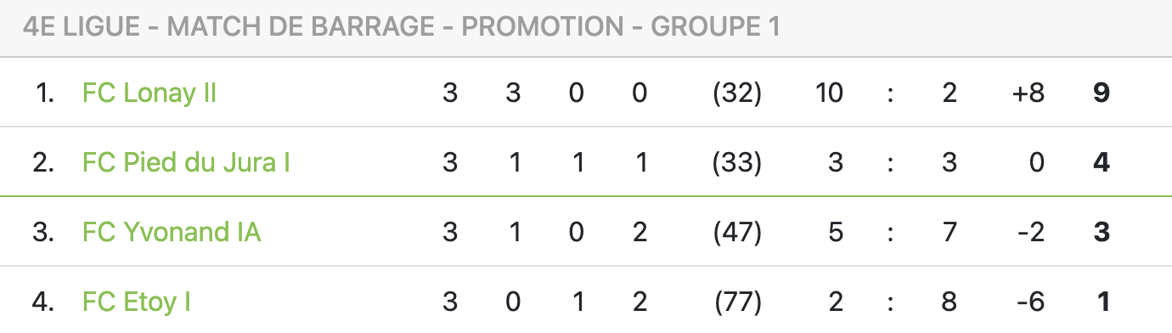1172x333 pixels.
Task: Click the +8 goal difference value
Action: click(x=1027, y=93)
